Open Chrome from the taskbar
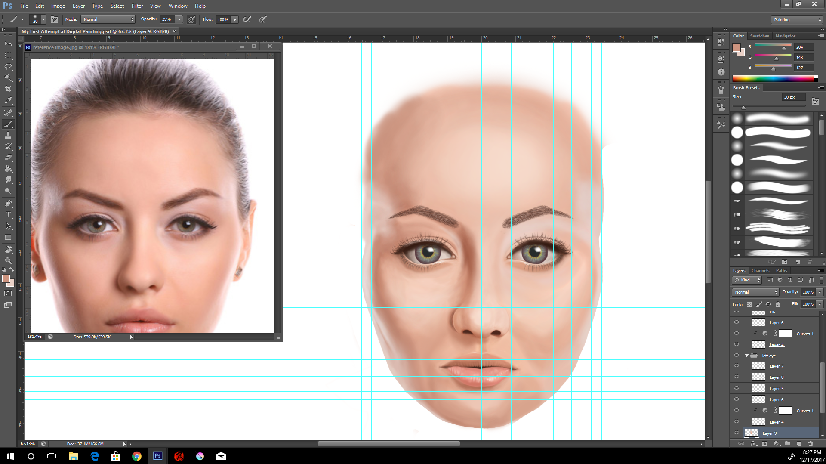826x464 pixels. [136, 456]
